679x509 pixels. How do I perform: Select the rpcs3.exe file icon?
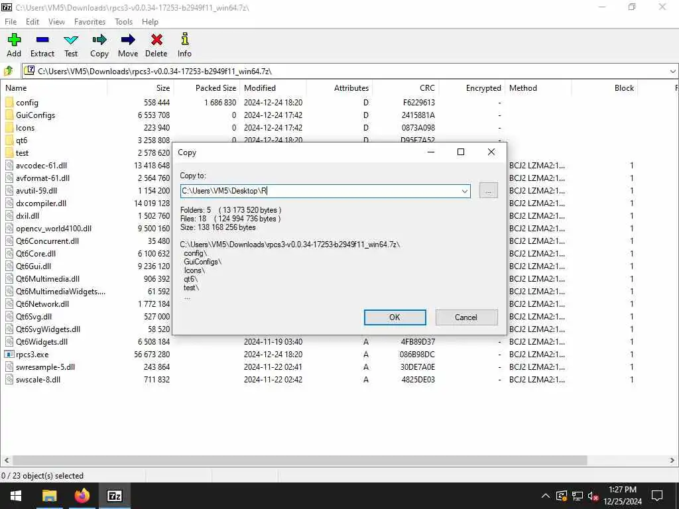coord(9,355)
